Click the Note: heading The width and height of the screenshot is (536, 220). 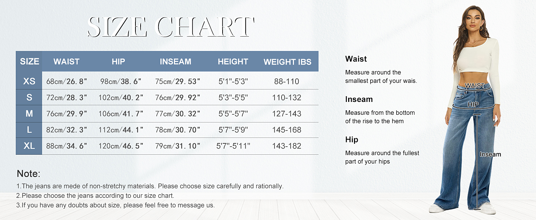tap(29, 174)
